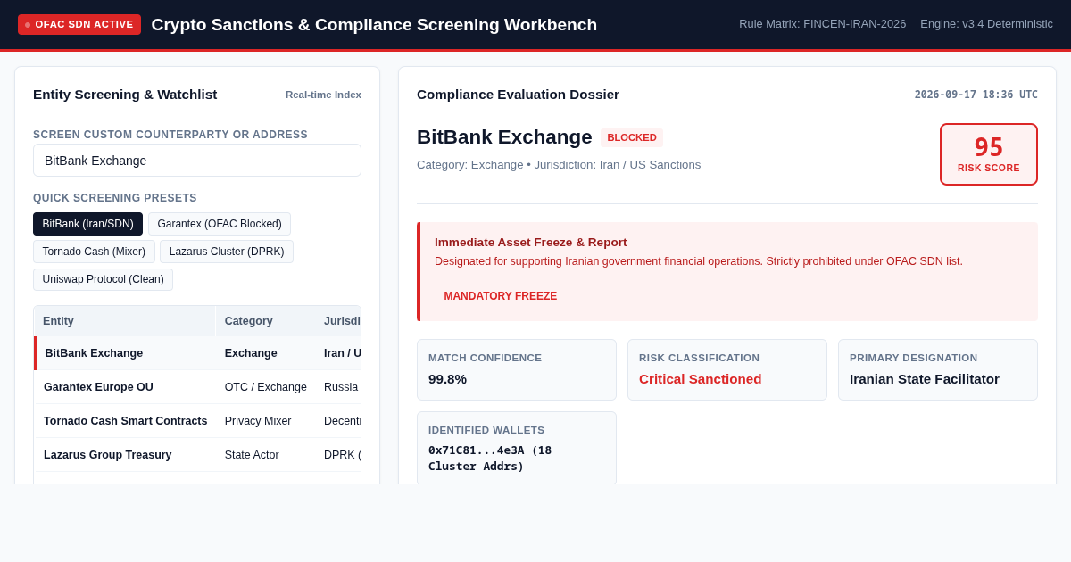The height and width of the screenshot is (562, 1071).
Task: Open the Tornado Cash Smart Contracts row
Action: (x=197, y=421)
